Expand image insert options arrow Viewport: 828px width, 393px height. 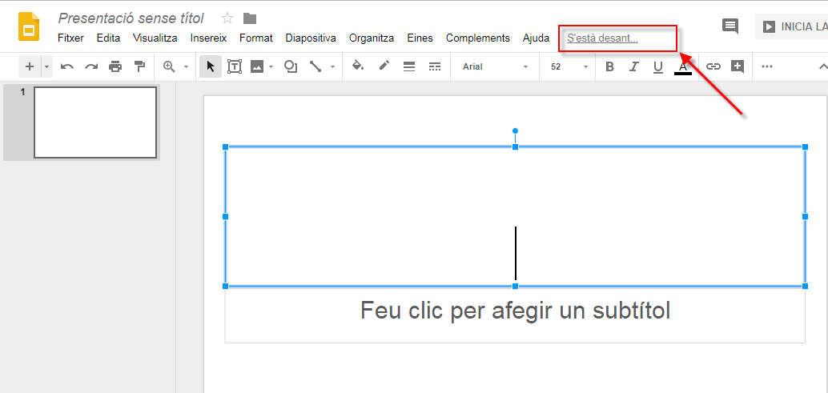[271, 67]
